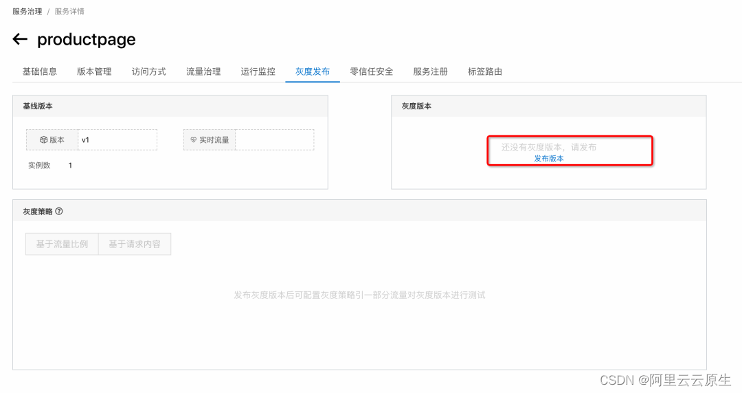Choose the 基于请求内容 strategy button
Image resolution: width=742 pixels, height=393 pixels.
click(x=135, y=244)
